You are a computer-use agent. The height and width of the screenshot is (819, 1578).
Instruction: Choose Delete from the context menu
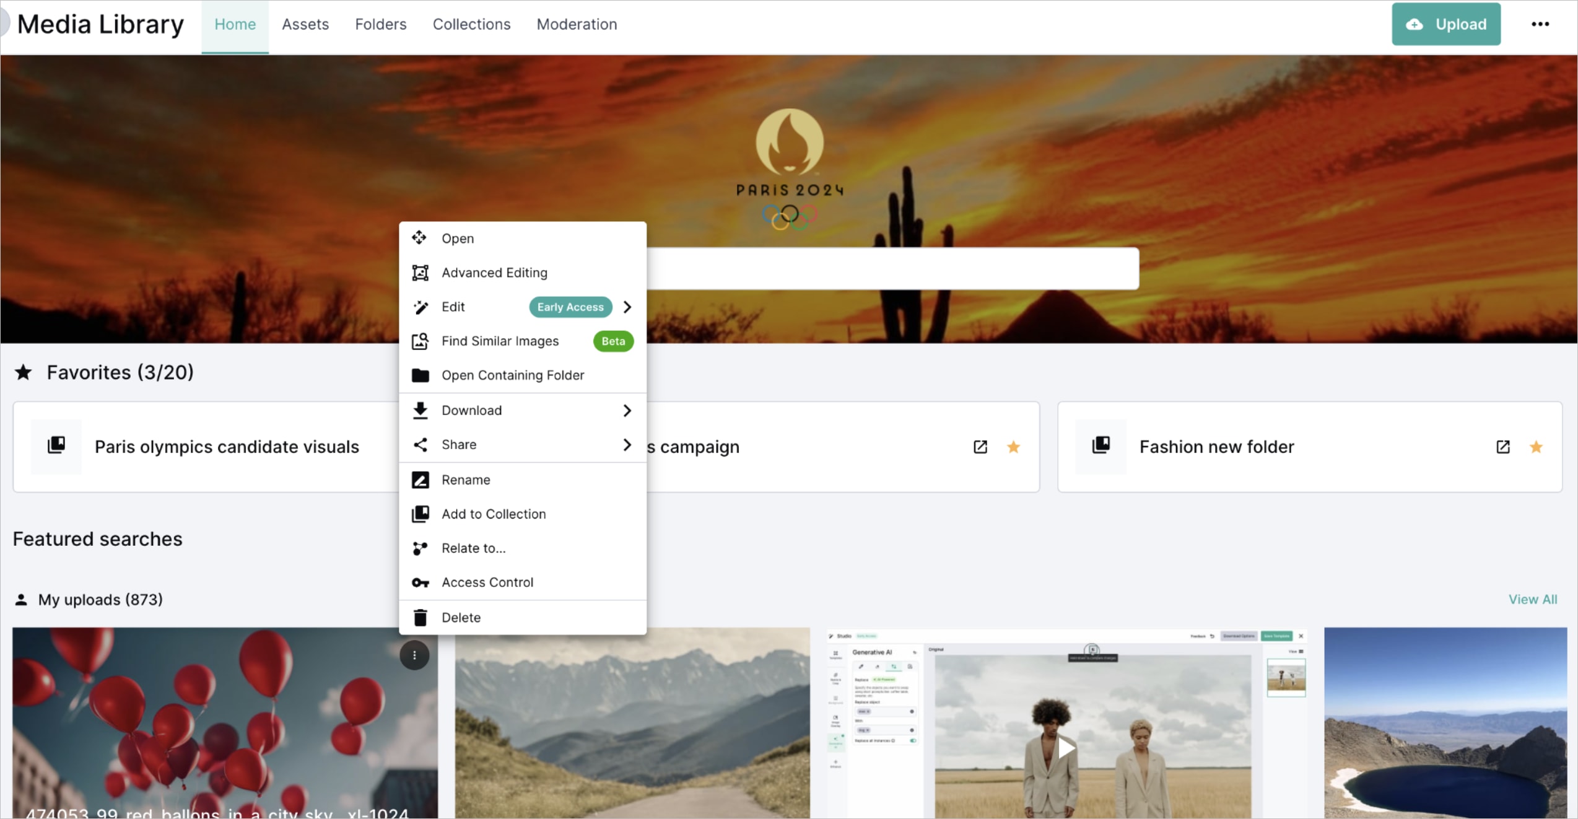tap(523, 618)
